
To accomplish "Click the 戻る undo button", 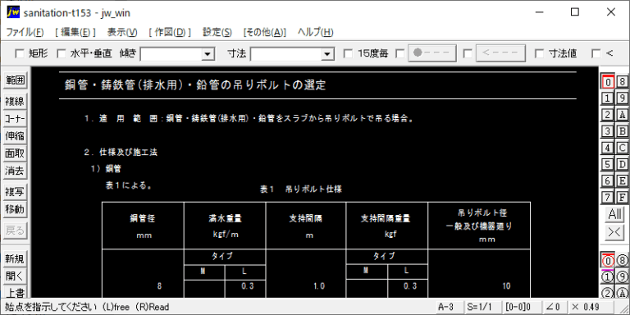I will pos(16,231).
